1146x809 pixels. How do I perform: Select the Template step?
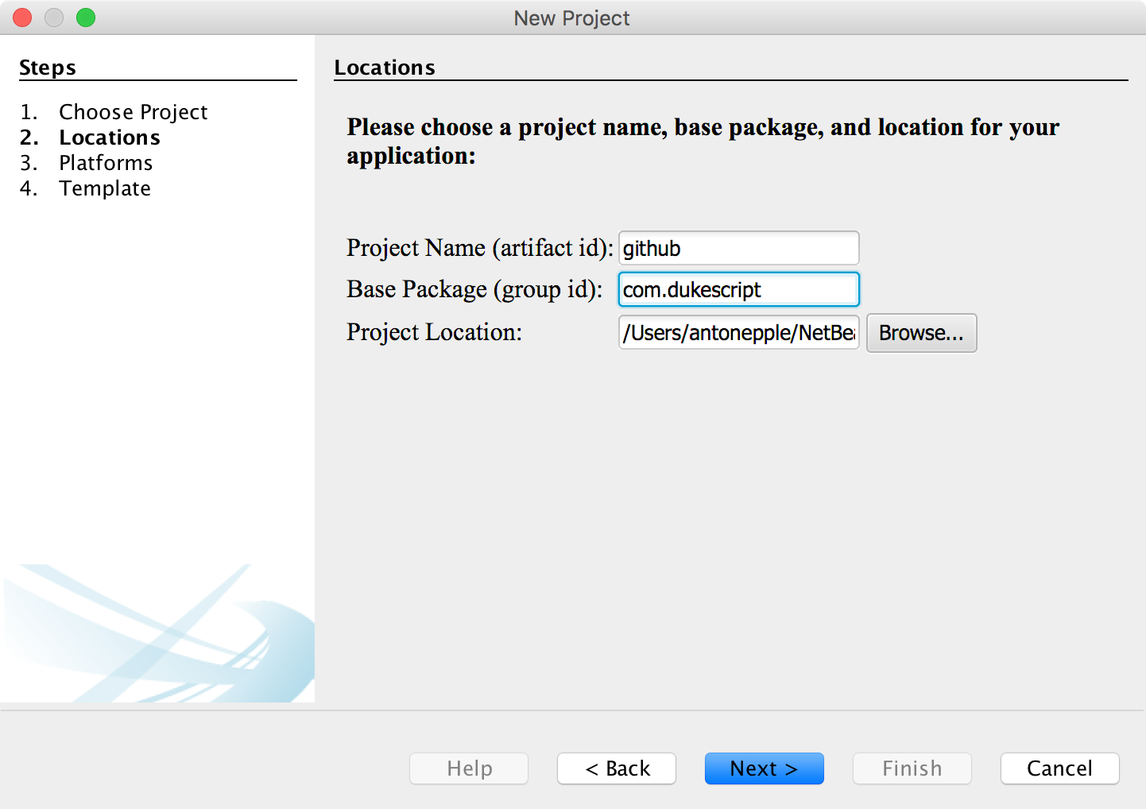105,188
